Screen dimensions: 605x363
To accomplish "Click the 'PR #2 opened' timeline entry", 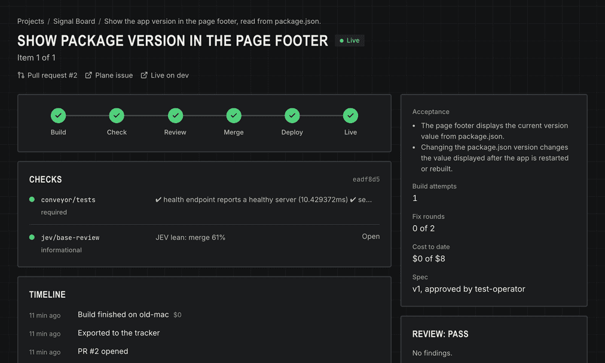I will (103, 352).
